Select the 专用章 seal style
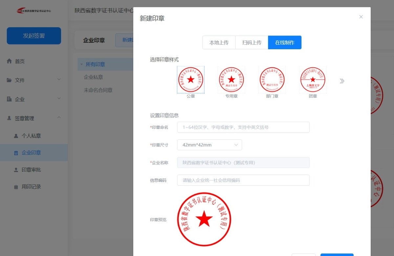Viewport: 394px width, 256px height. point(231,79)
